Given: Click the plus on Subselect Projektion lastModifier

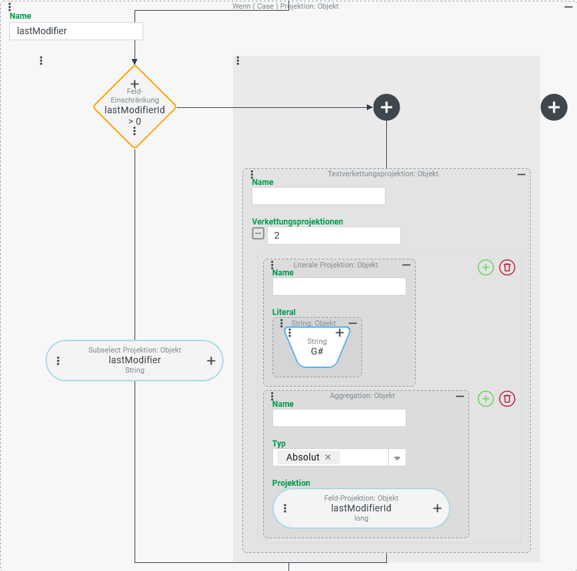Looking at the screenshot, I should (211, 361).
